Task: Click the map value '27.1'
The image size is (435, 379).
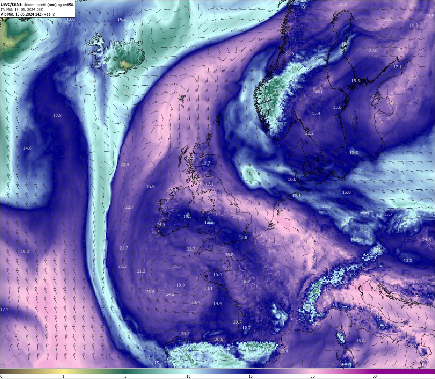Action: 318,92
